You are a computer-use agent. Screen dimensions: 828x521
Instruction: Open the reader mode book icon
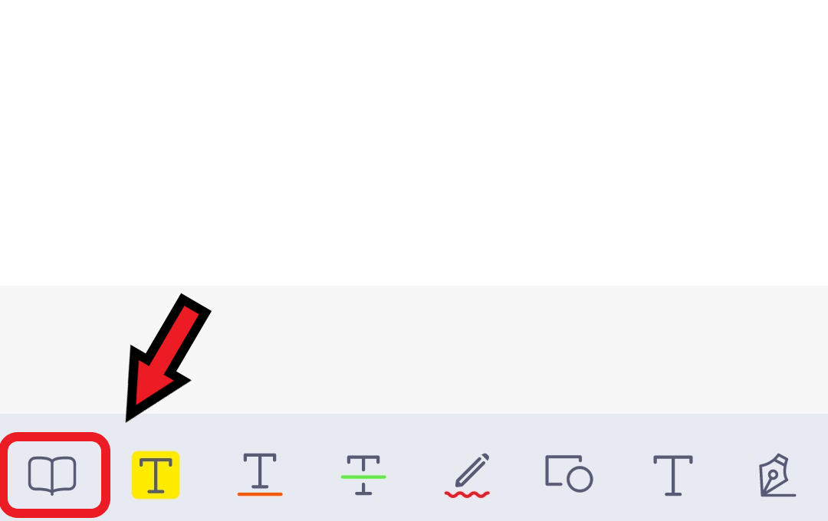[x=52, y=475]
